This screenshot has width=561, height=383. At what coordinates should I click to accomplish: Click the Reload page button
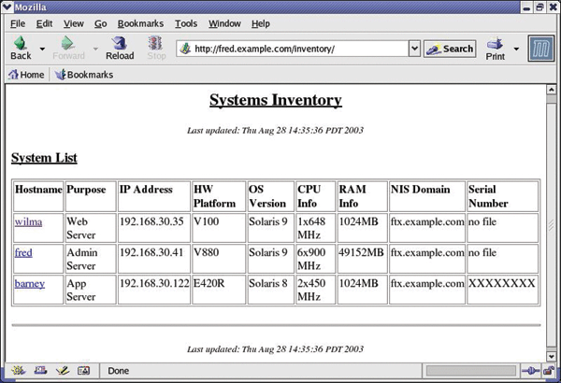(120, 48)
